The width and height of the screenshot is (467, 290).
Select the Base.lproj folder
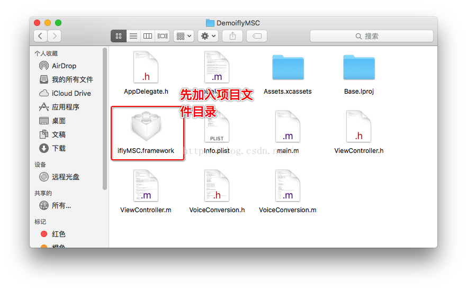[359, 67]
